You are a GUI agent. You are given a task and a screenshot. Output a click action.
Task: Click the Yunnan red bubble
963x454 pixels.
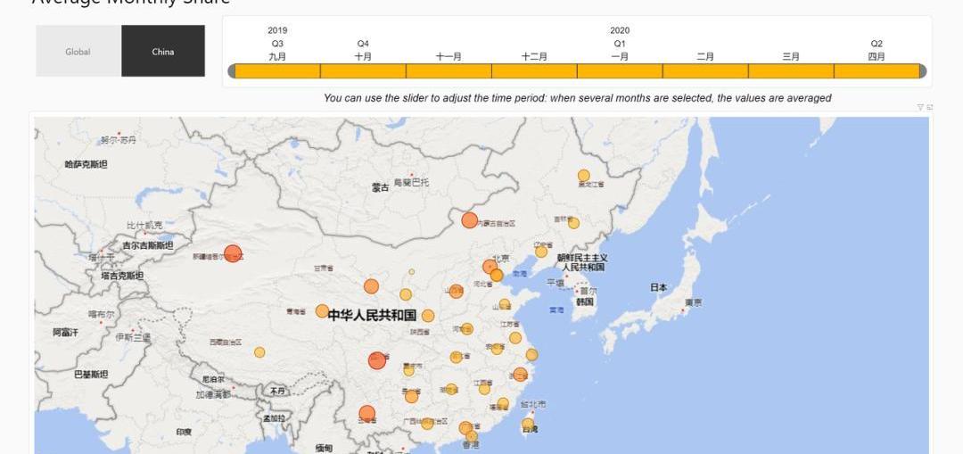coord(366,413)
